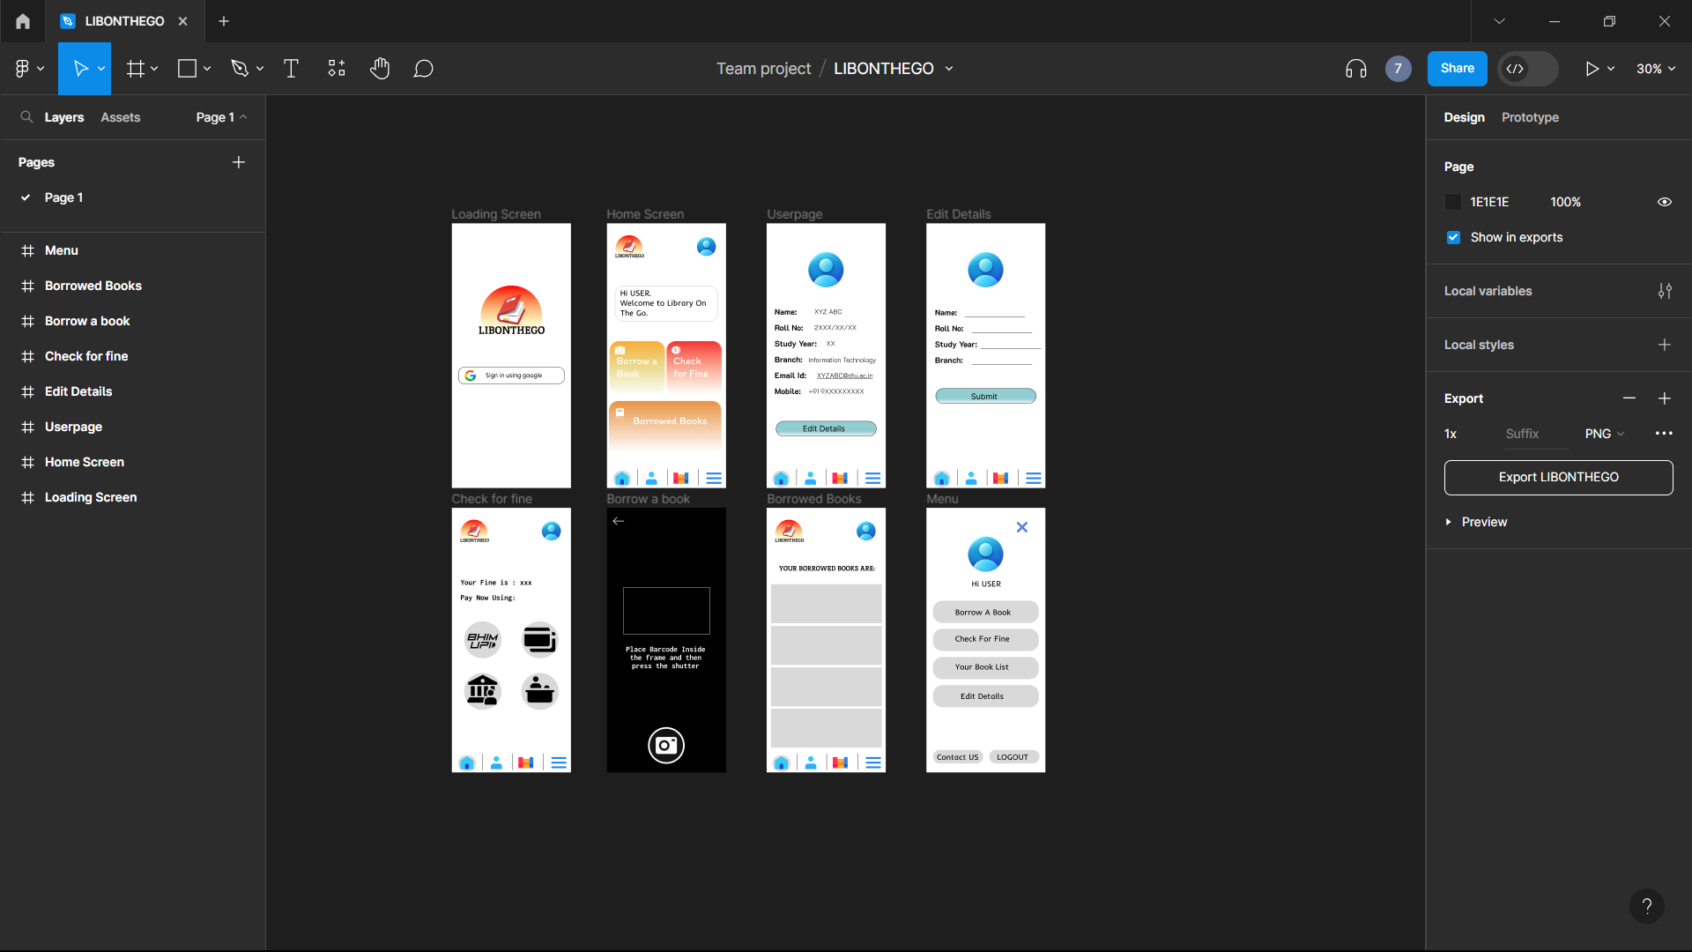Screen dimensions: 1692x952
Task: Open the zoom level dropdown
Action: coord(1655,68)
